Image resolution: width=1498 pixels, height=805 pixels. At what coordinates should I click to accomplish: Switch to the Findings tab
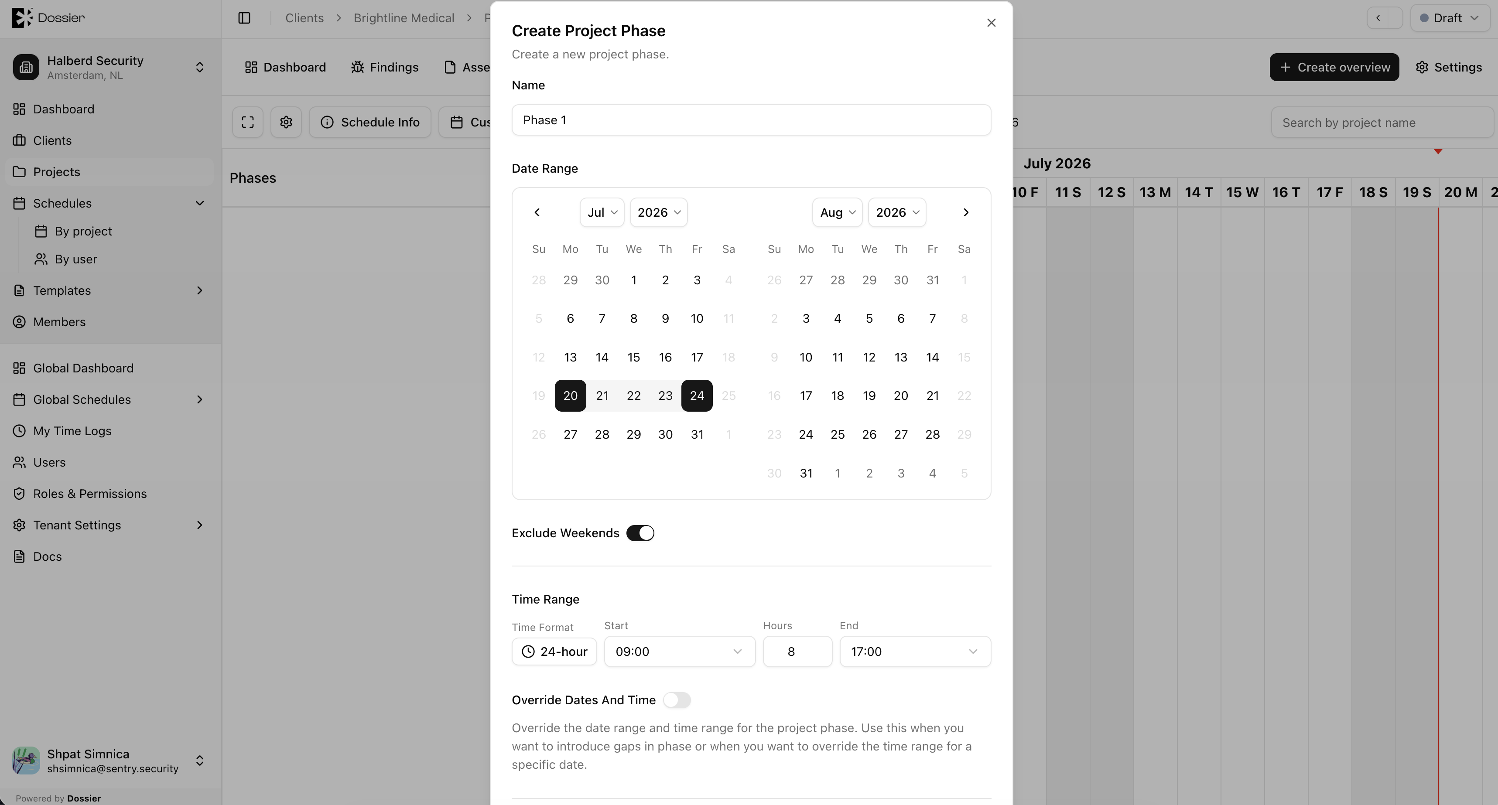click(385, 68)
